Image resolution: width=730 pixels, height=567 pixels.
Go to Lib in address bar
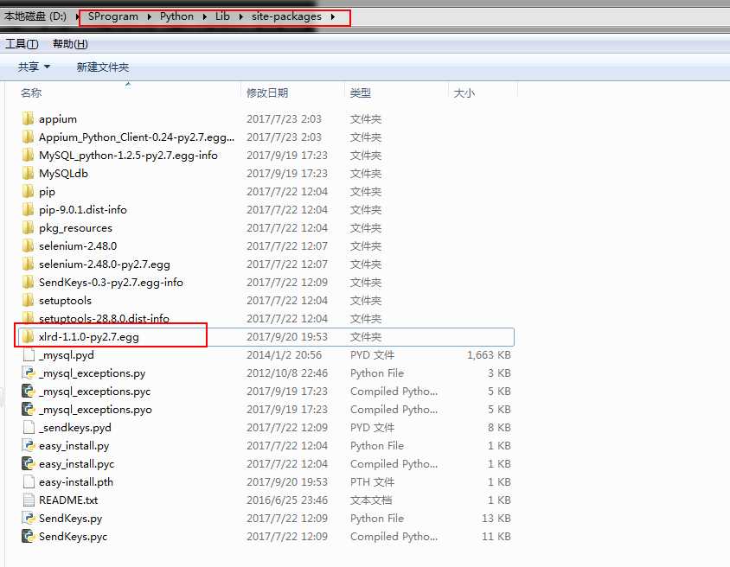point(222,16)
